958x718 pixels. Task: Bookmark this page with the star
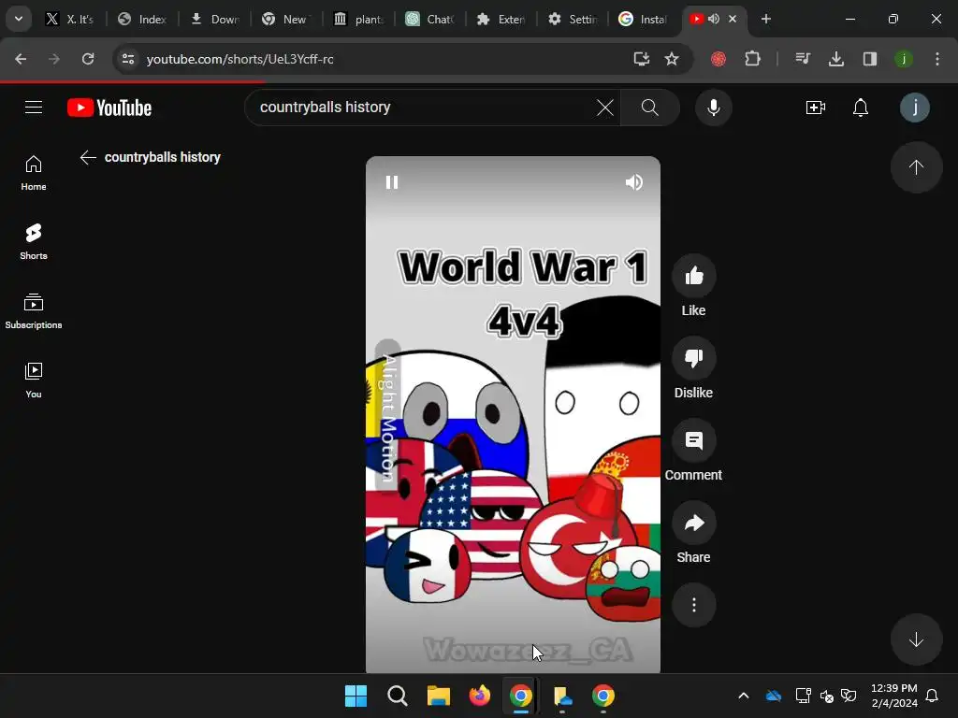(672, 59)
